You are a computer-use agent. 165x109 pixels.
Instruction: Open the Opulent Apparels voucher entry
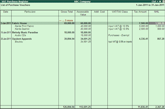[22, 39]
